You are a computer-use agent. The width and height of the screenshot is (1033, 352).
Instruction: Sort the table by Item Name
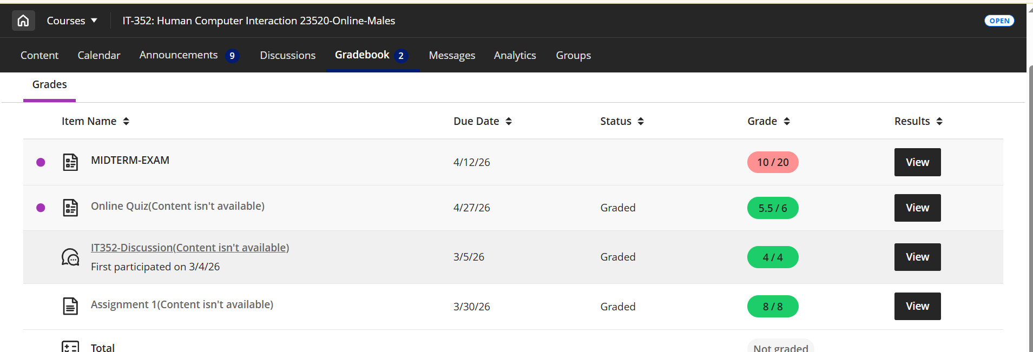95,121
